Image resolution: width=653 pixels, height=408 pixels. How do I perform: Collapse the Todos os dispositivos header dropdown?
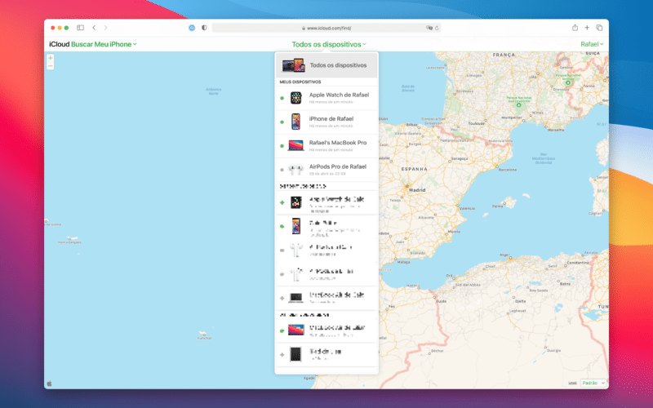click(329, 44)
